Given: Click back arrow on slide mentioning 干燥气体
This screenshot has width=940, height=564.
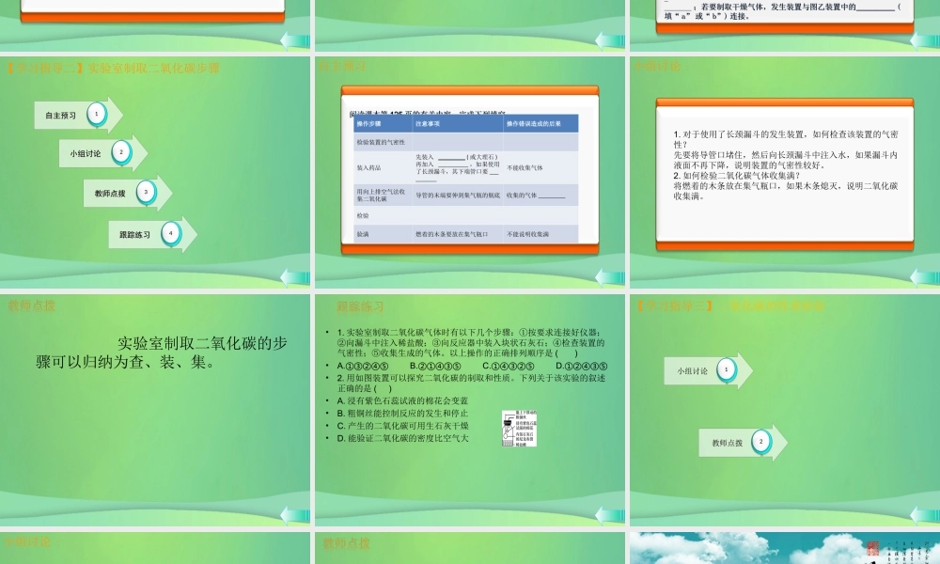Looking at the screenshot, I should (925, 40).
